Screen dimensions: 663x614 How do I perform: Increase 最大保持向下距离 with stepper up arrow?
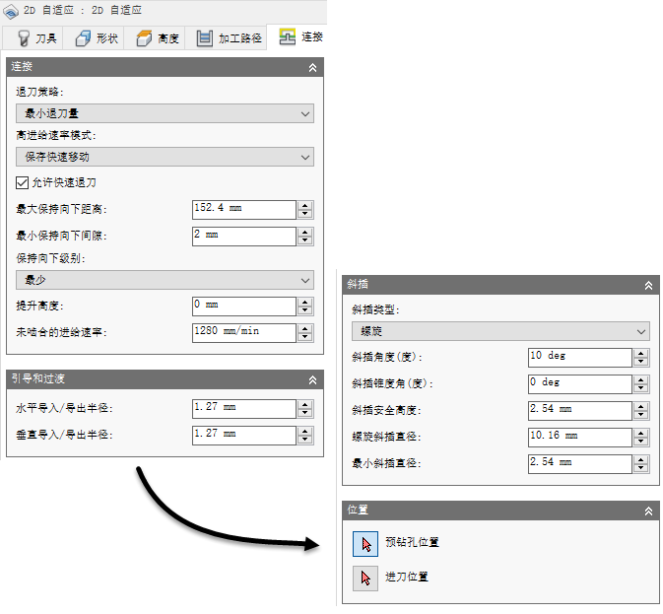pyautogui.click(x=304, y=206)
